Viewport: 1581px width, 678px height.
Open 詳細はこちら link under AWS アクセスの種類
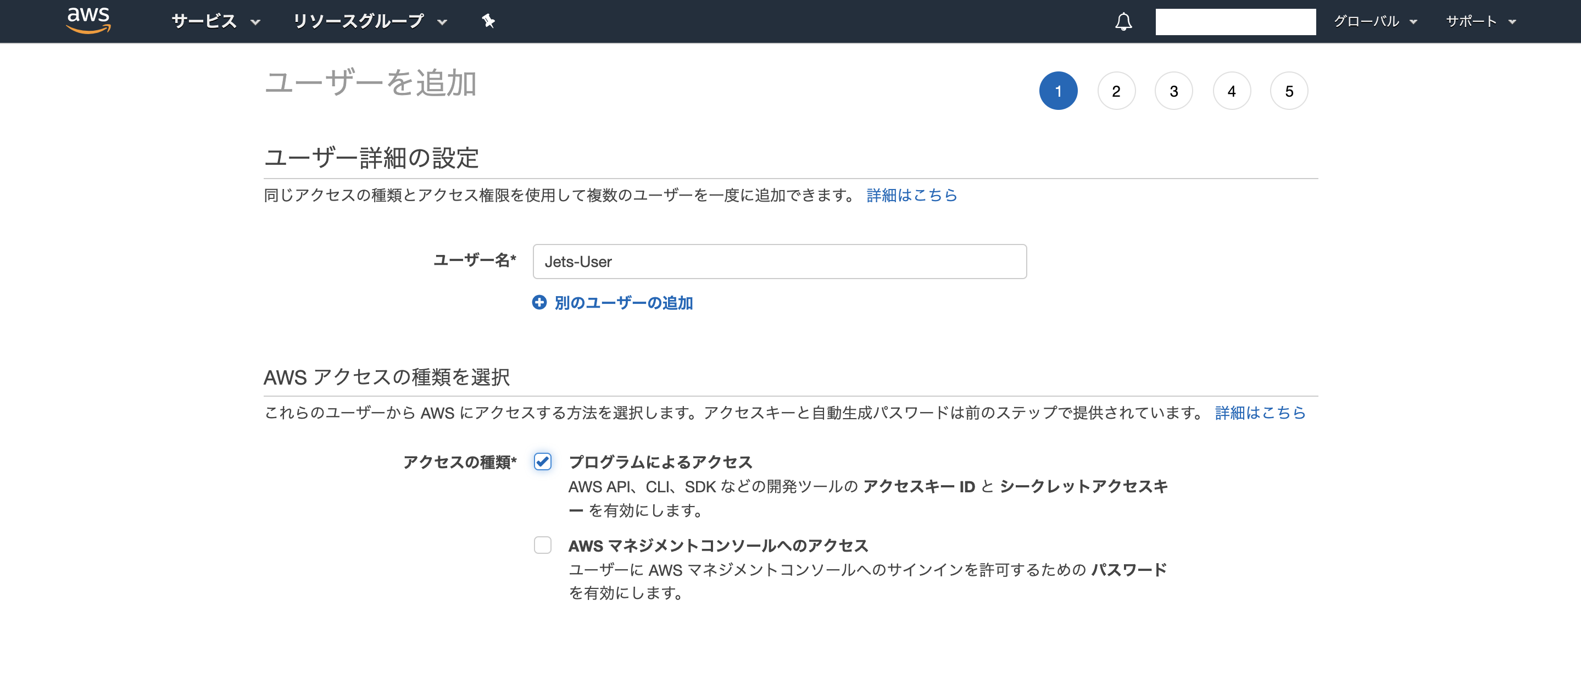[x=1260, y=412]
